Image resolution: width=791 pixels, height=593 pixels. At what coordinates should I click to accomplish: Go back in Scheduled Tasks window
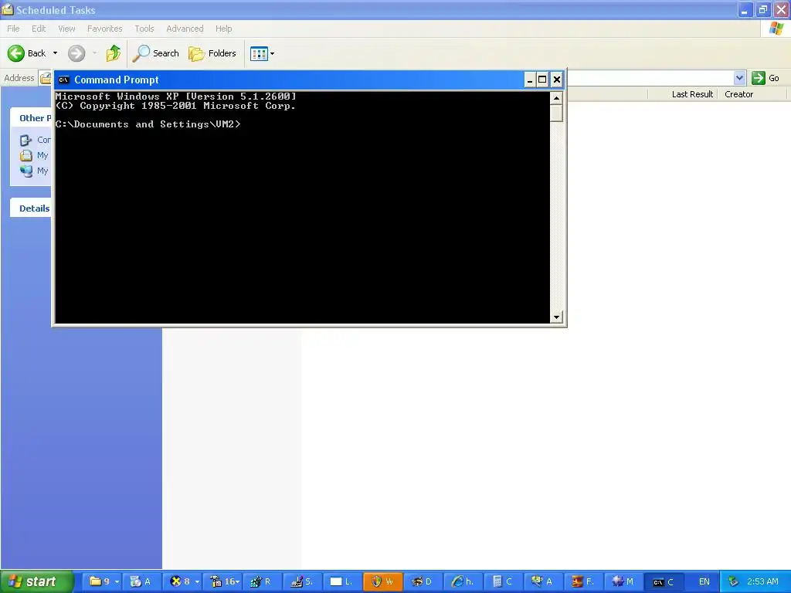pos(26,53)
